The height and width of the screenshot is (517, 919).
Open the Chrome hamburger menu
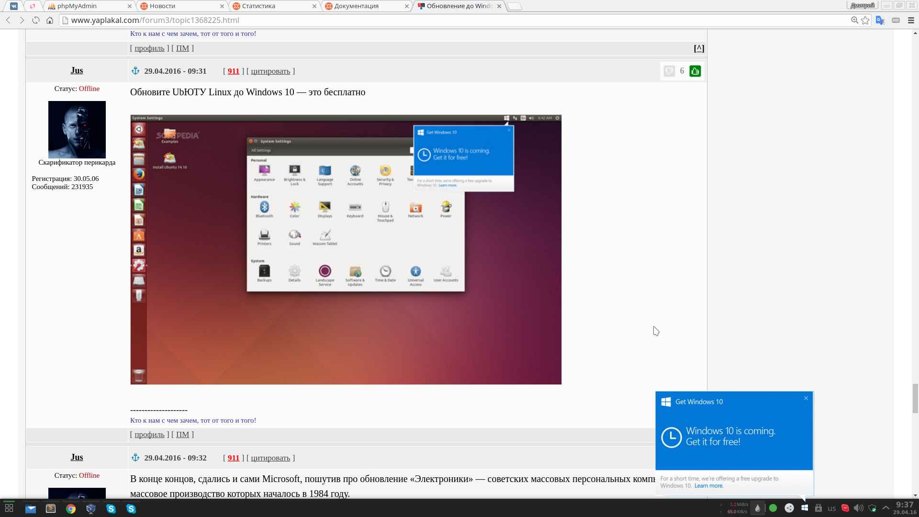(911, 20)
